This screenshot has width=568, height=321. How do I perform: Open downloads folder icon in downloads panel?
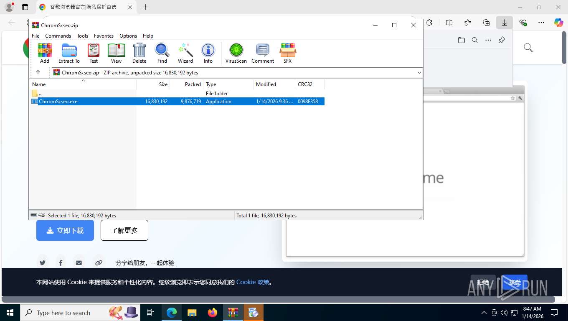click(x=461, y=40)
